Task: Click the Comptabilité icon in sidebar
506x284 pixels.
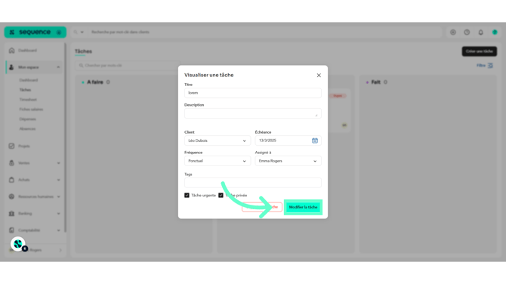Action: pos(11,230)
